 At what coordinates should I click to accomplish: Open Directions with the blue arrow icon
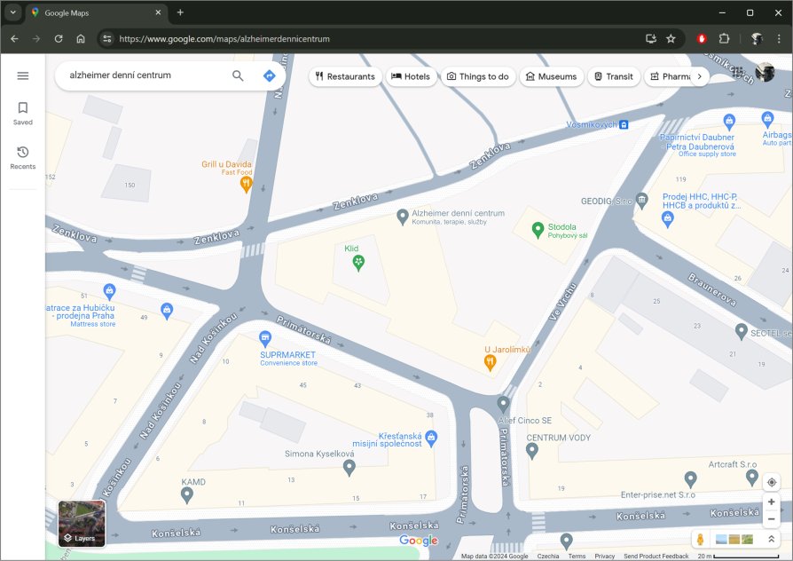pyautogui.click(x=269, y=76)
